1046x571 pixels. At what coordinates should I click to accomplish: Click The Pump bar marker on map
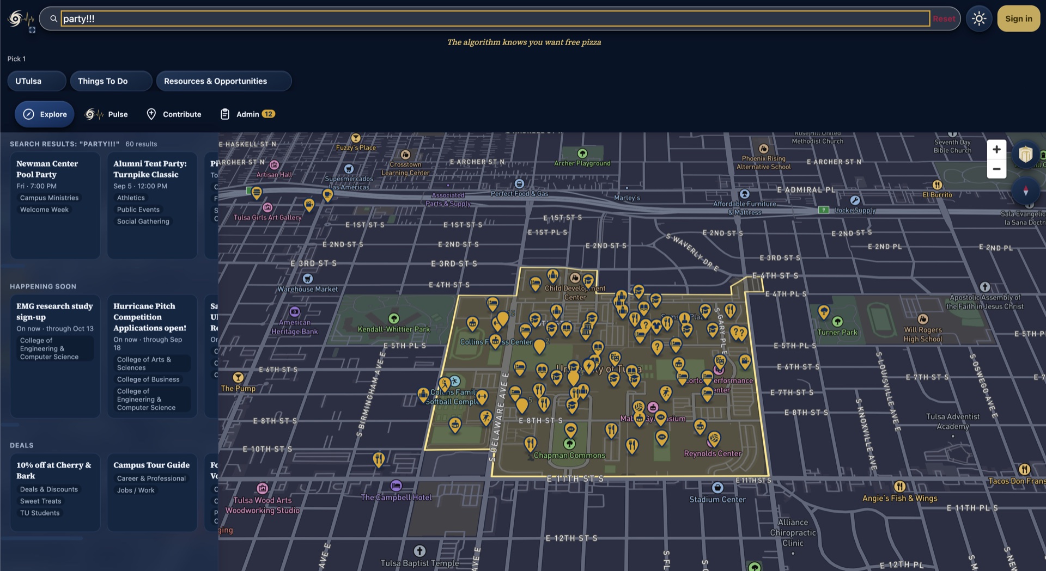[x=238, y=377]
